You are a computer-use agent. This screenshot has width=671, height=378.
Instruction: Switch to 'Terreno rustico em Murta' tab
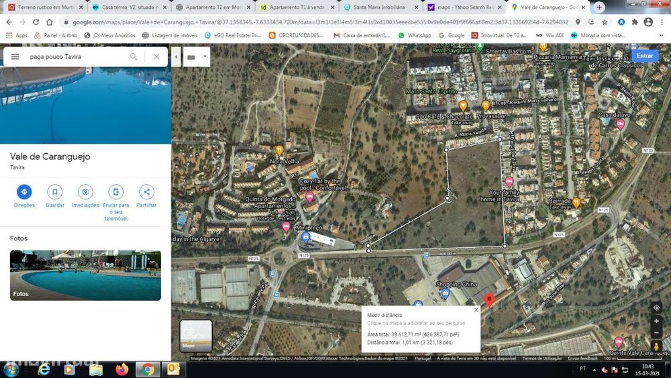pyautogui.click(x=45, y=7)
